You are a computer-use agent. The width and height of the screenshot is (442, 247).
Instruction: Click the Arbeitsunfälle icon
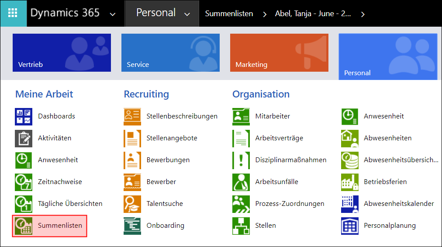tap(241, 182)
